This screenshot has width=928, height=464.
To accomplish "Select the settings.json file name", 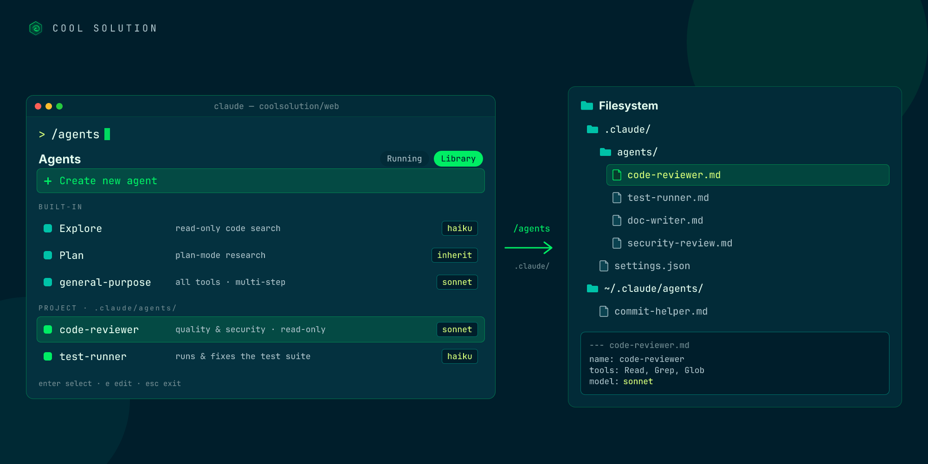I will tap(652, 266).
